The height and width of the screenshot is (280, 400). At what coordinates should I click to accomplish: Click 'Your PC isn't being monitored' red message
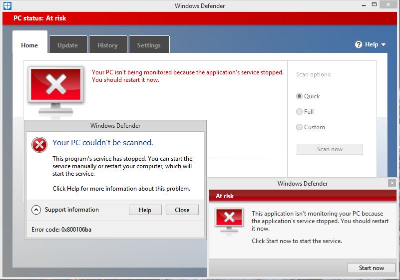tap(187, 76)
